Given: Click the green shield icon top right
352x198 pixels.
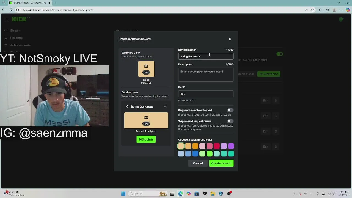Looking at the screenshot, I should (341, 19).
